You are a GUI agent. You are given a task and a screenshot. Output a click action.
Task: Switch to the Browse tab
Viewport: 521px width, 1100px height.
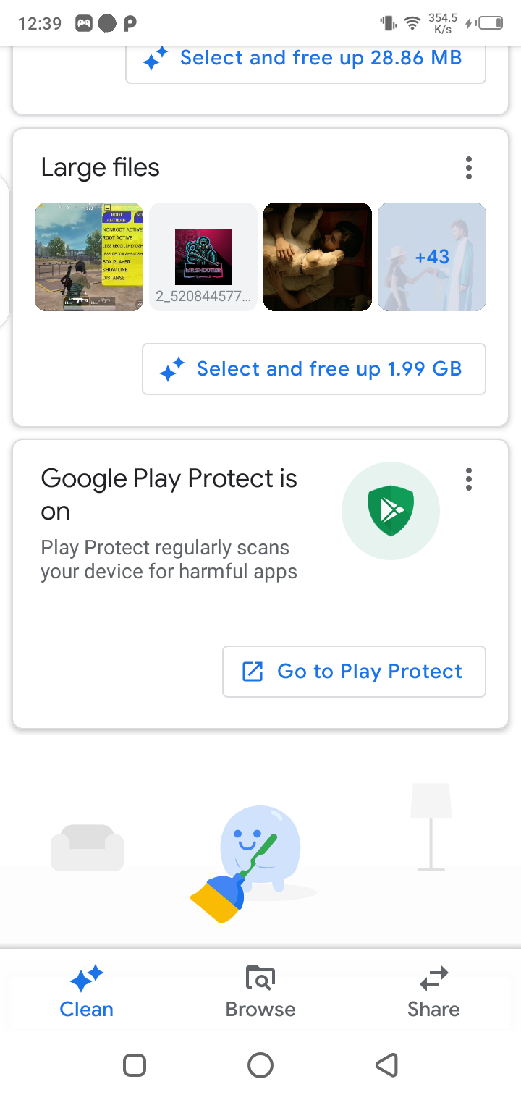pyautogui.click(x=260, y=992)
